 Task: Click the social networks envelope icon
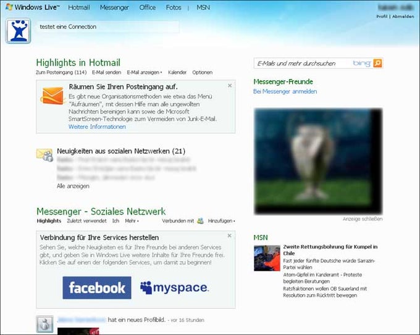44,155
